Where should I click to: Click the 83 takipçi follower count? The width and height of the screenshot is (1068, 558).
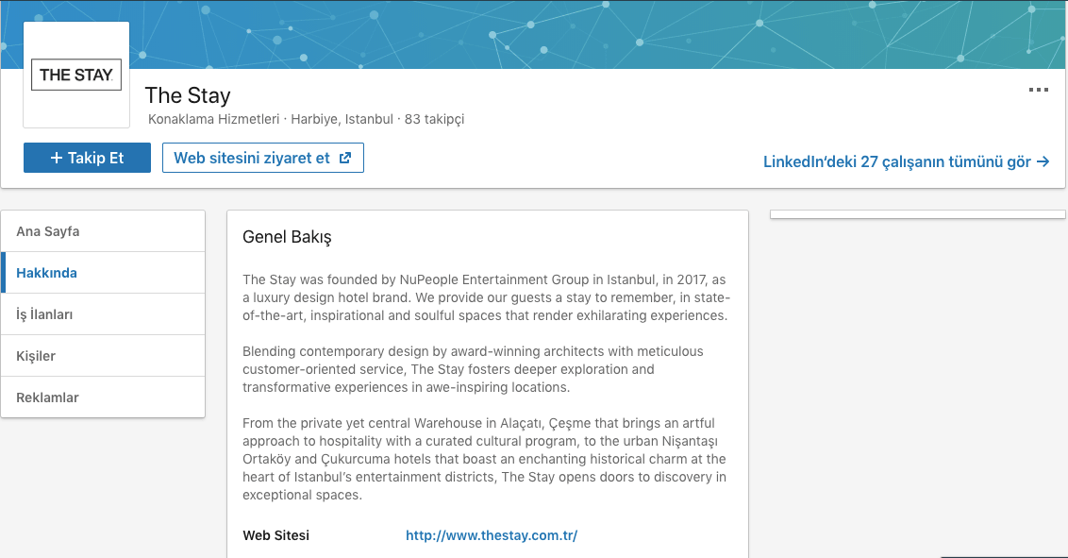coord(435,119)
